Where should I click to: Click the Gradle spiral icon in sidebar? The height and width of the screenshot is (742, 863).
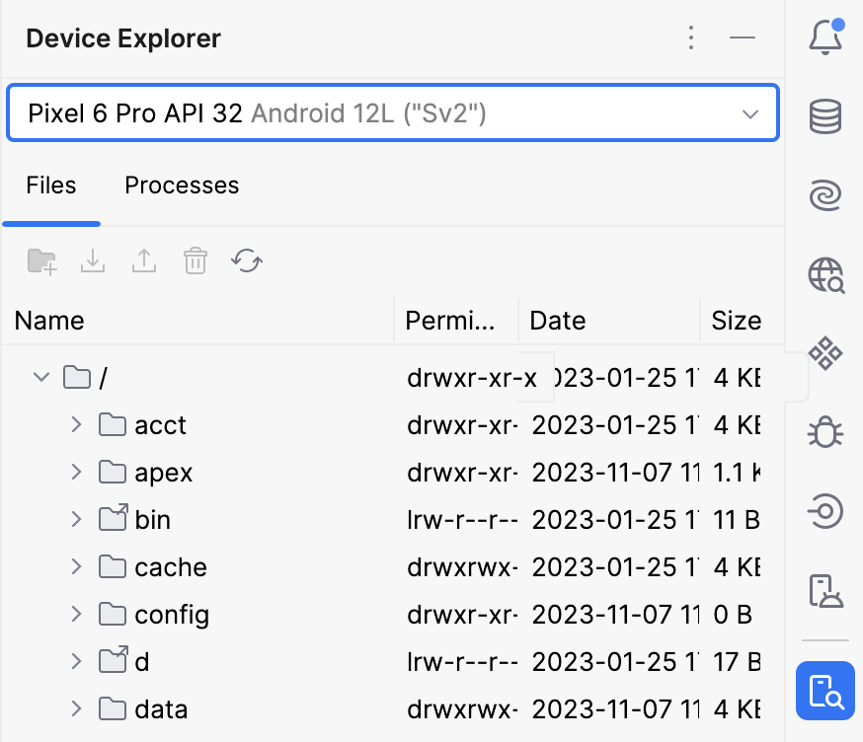coord(824,195)
